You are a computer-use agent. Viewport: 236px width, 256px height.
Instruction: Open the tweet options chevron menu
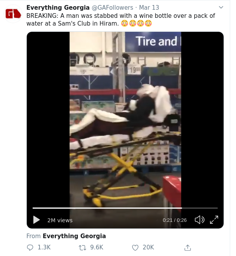(x=221, y=7)
